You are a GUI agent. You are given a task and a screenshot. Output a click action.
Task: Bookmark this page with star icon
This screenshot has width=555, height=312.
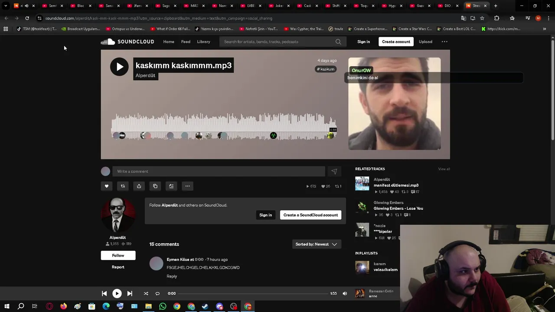coord(482,18)
